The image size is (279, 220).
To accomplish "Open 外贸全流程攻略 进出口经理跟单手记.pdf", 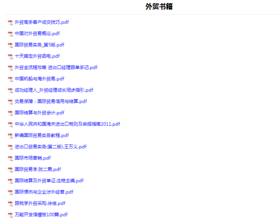I will 56,67.
